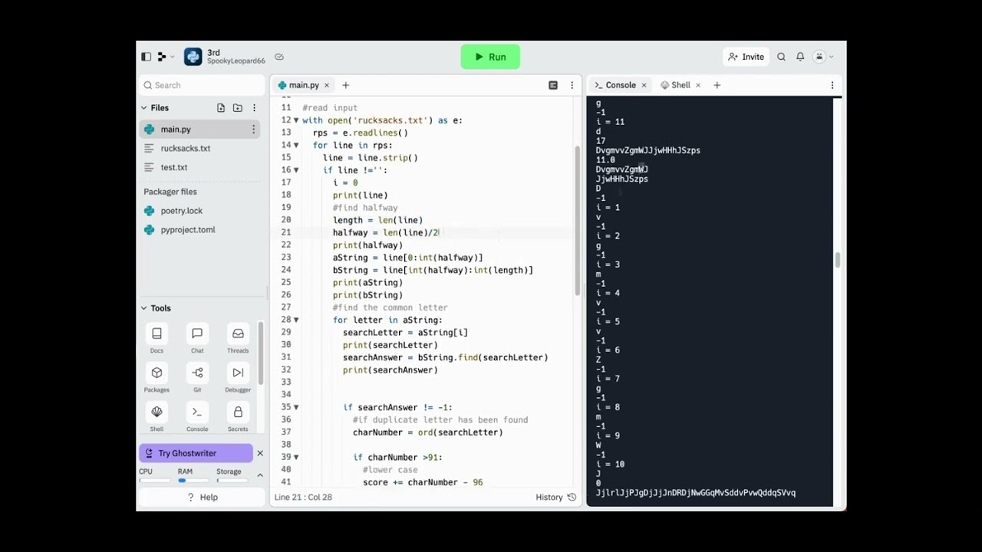Click the search magnifier in header
Viewport: 982px width, 552px height.
click(781, 57)
